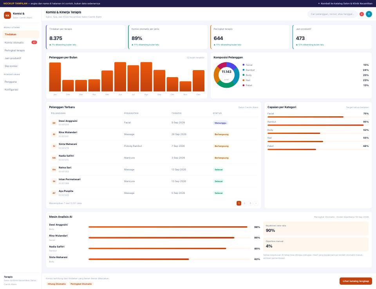Click the Peringkat Otomatis tag
Viewport: 376px width, 289px height.
tap(81, 284)
